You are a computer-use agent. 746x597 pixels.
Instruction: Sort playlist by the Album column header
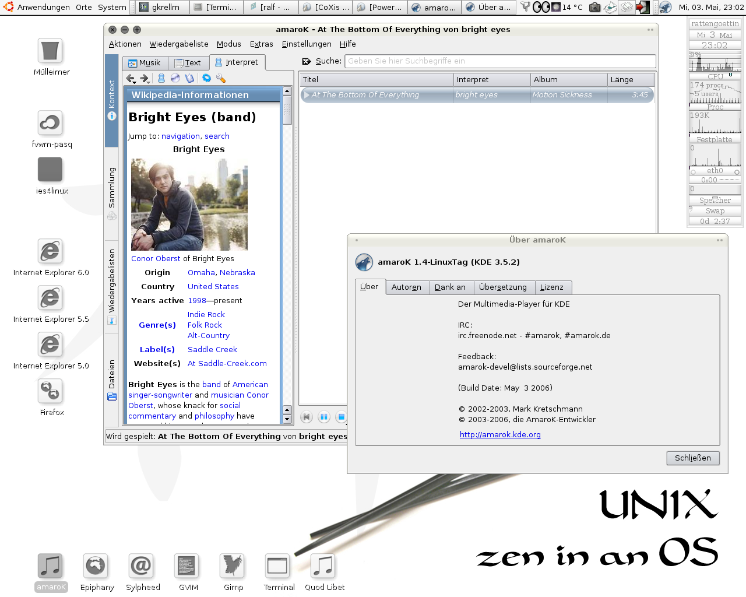click(x=568, y=80)
